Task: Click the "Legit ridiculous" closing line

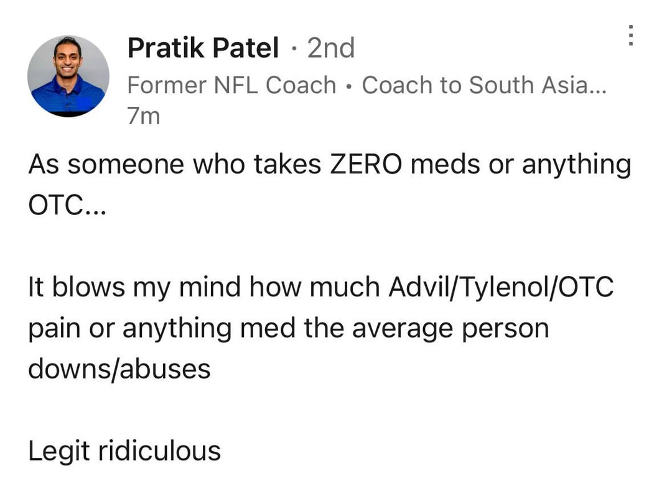Action: [124, 451]
